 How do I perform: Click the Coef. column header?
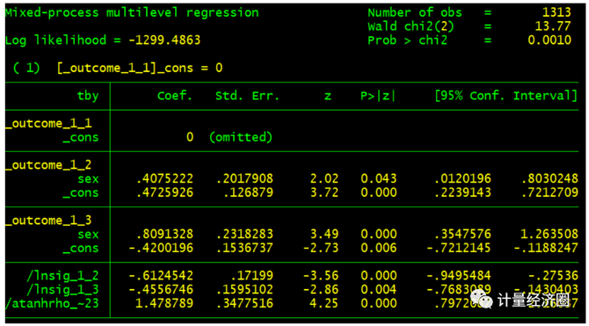tap(175, 96)
